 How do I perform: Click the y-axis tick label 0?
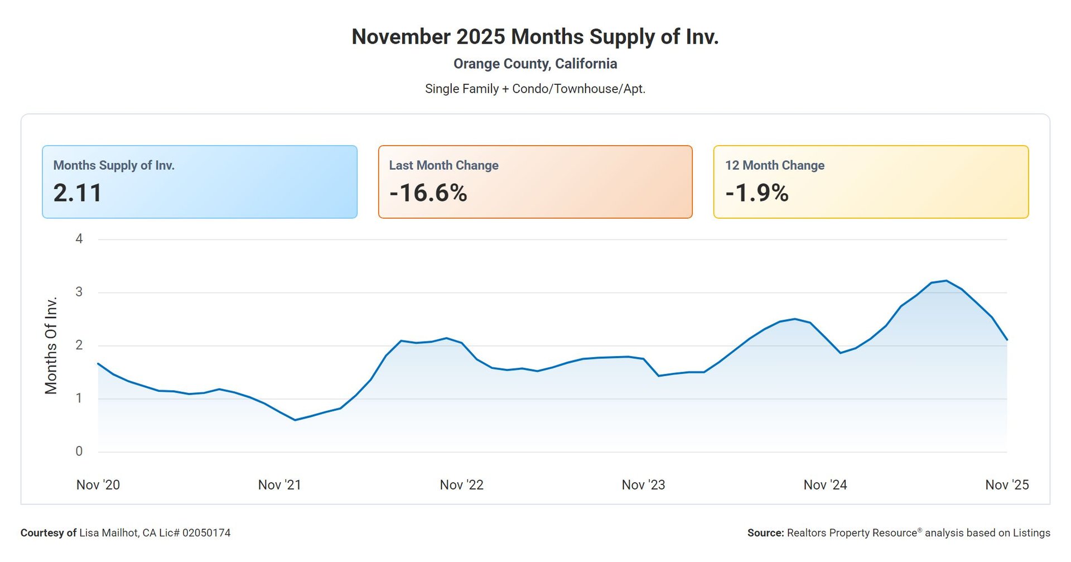tap(79, 451)
